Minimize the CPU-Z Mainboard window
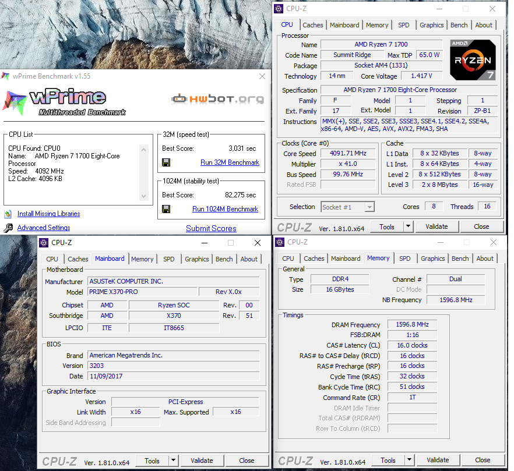The height and width of the screenshot is (471, 514). point(205,243)
